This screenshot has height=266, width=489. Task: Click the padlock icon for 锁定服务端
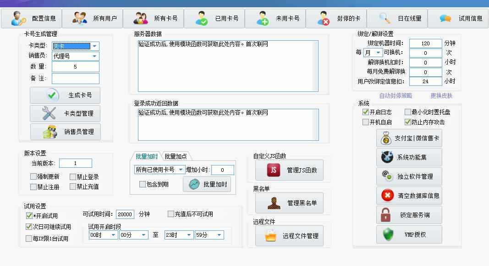(x=386, y=215)
